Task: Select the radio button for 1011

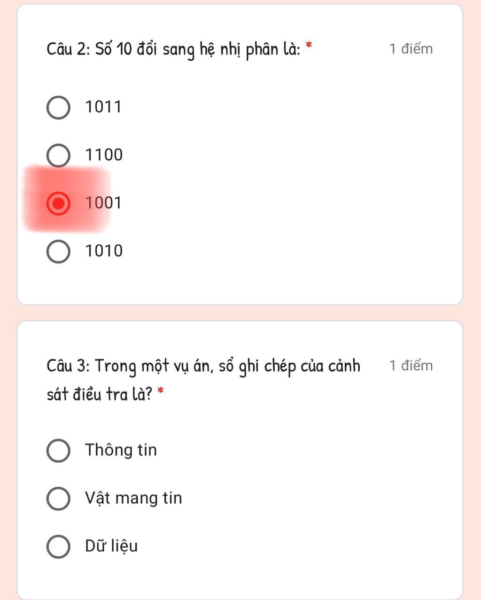Action: click(x=59, y=108)
